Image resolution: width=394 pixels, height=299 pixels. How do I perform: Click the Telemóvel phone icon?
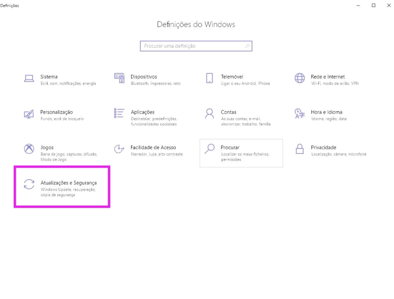pyautogui.click(x=209, y=79)
